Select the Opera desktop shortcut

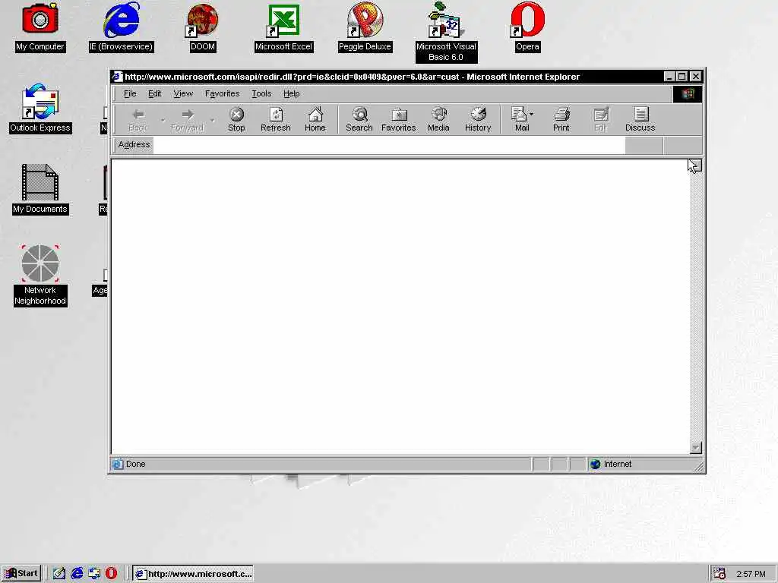coord(527,27)
